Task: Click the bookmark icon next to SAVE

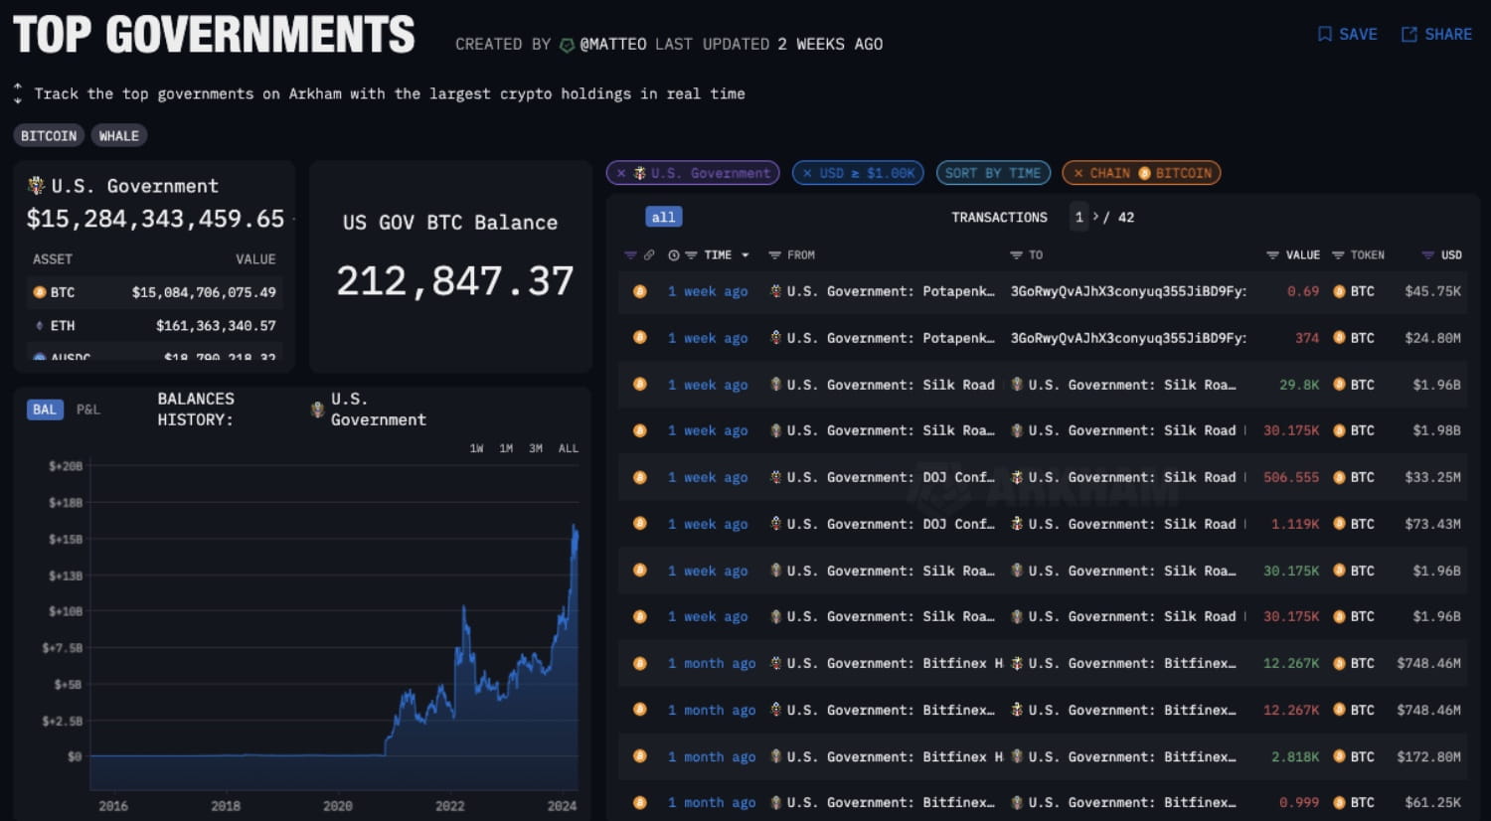Action: tap(1324, 34)
